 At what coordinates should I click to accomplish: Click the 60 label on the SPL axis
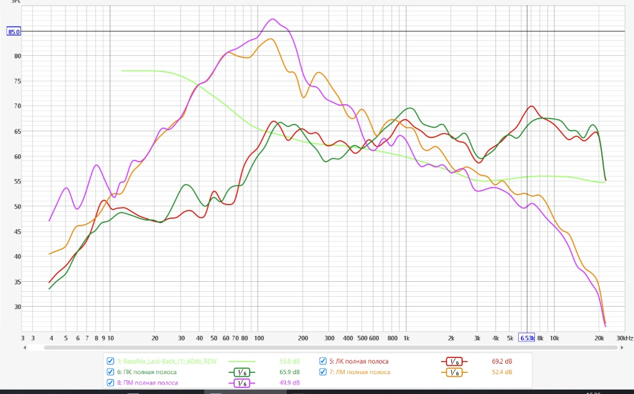tap(17, 157)
